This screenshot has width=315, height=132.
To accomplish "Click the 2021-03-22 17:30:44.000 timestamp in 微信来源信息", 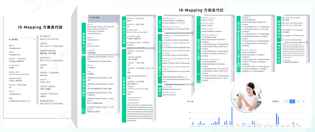I will coord(291,25).
